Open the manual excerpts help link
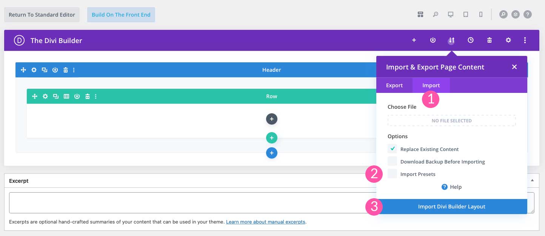Image resolution: width=545 pixels, height=236 pixels. coord(265,222)
